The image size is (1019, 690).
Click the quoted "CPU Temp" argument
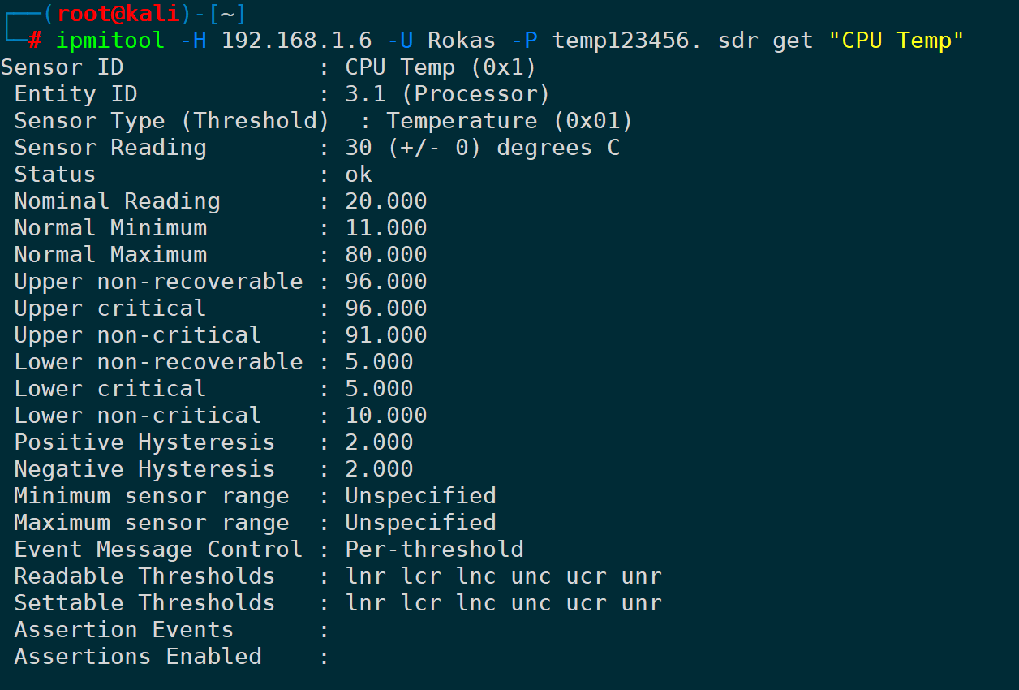(896, 40)
